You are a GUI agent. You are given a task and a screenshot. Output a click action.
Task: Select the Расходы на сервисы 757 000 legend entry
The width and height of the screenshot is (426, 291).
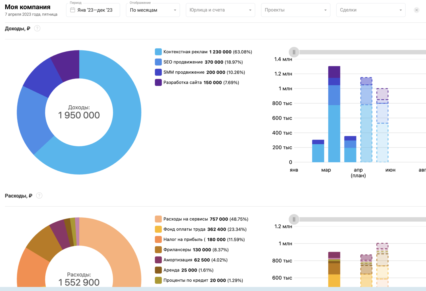(202, 219)
